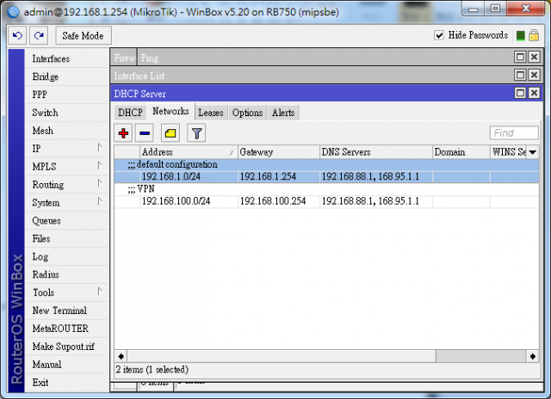Viewport: 551px width, 399px height.
Task: Click the Redo arrow icon
Action: pos(39,35)
